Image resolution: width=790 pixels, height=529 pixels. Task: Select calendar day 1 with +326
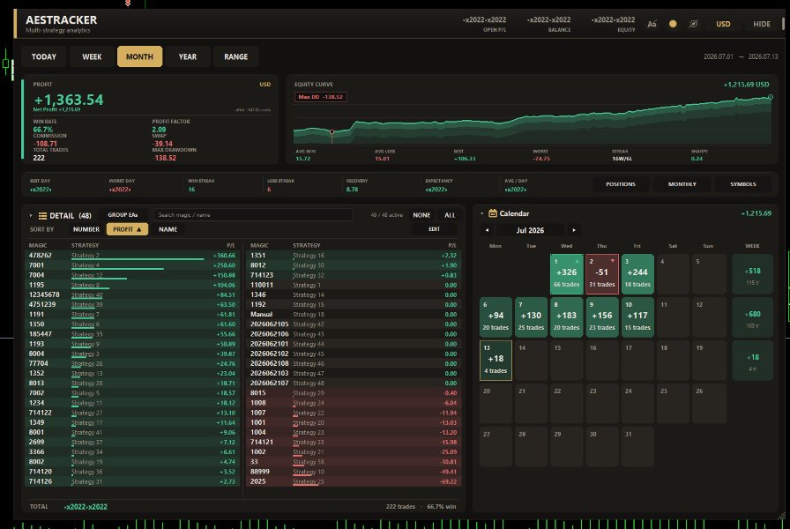[x=566, y=273]
